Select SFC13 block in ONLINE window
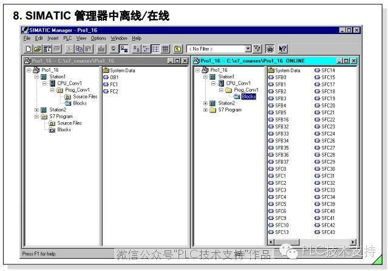 click(x=282, y=232)
